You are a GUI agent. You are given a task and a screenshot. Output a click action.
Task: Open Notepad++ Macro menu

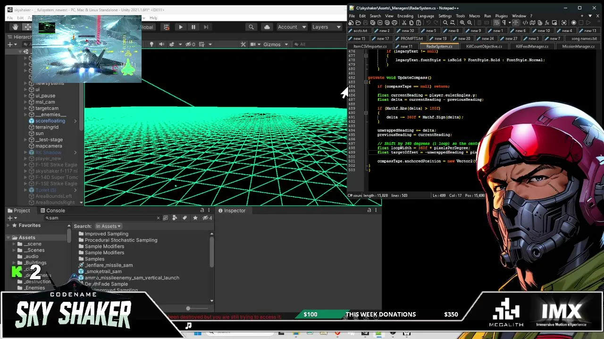pos(474,16)
